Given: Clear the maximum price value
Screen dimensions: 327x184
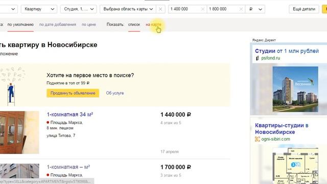Looking at the screenshot, I should 241,9.
